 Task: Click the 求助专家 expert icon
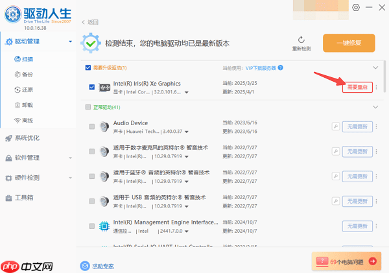point(85,266)
